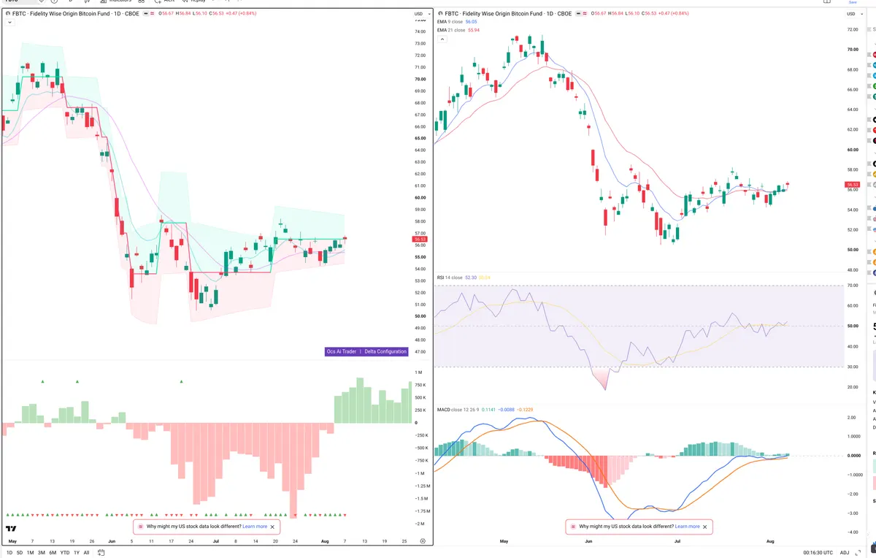876x558 pixels.
Task: Open the USD currency dropdown on the left chart
Action: tap(421, 14)
